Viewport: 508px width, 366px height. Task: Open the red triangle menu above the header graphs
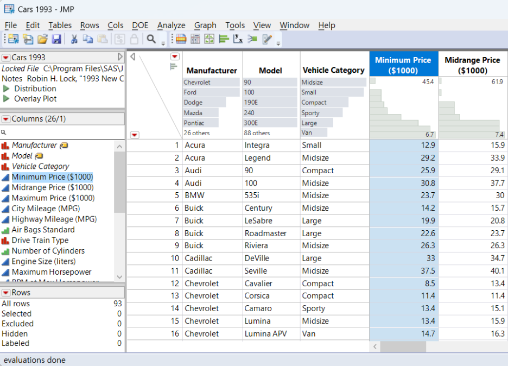(x=175, y=56)
